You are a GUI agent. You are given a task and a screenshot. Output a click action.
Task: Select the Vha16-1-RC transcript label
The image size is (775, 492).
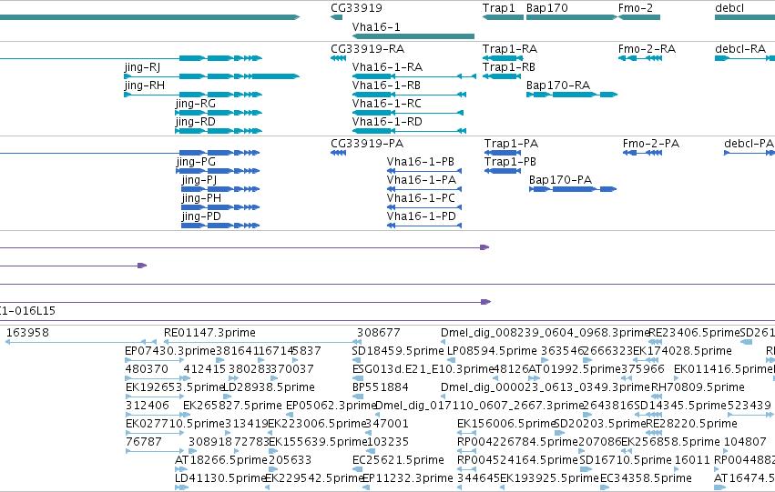[x=387, y=104]
